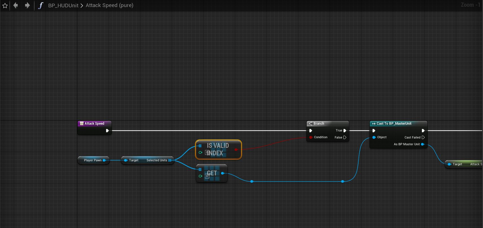Click the array input pin on GET node
The width and height of the screenshot is (483, 228).
click(x=200, y=169)
